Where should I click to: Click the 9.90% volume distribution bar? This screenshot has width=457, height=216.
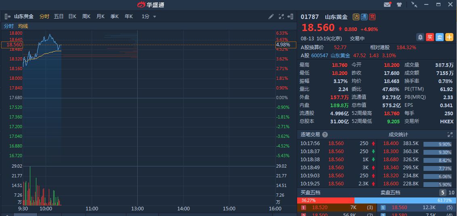pos(437,144)
